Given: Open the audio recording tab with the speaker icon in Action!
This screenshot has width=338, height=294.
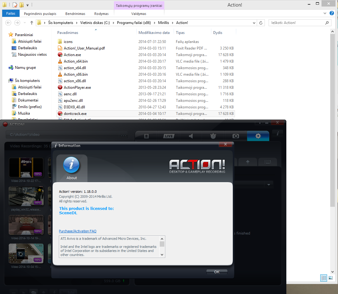Looking at the screenshot, I should pyautogui.click(x=191, y=136).
